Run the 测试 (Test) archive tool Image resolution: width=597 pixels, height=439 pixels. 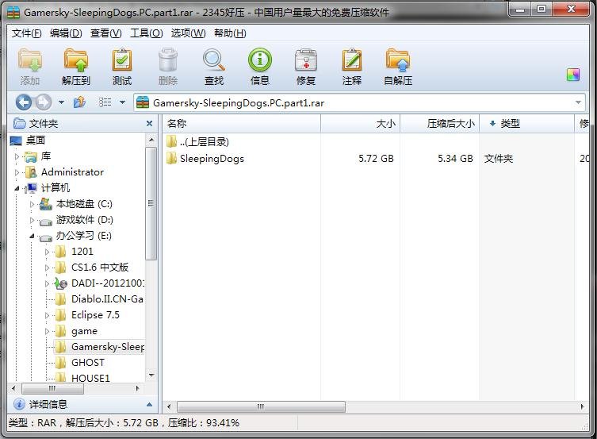click(122, 67)
